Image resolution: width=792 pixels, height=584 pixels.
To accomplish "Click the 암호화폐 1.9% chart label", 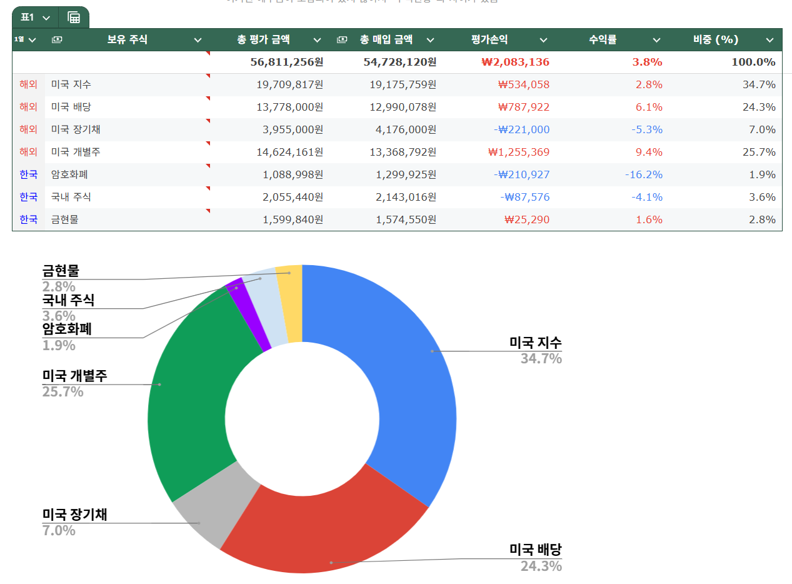I will (67, 336).
